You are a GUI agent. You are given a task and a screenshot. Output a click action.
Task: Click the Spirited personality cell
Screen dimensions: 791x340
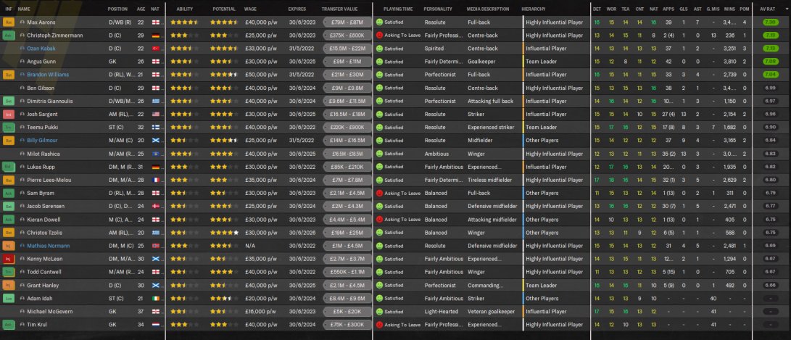coord(434,49)
